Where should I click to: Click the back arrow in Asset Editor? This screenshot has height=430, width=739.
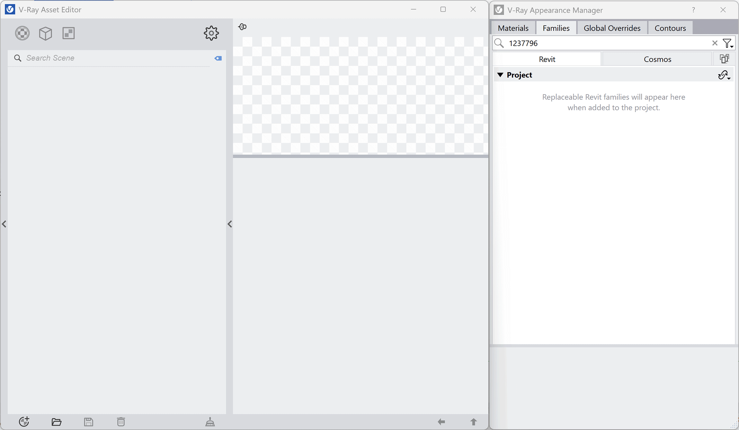point(441,422)
